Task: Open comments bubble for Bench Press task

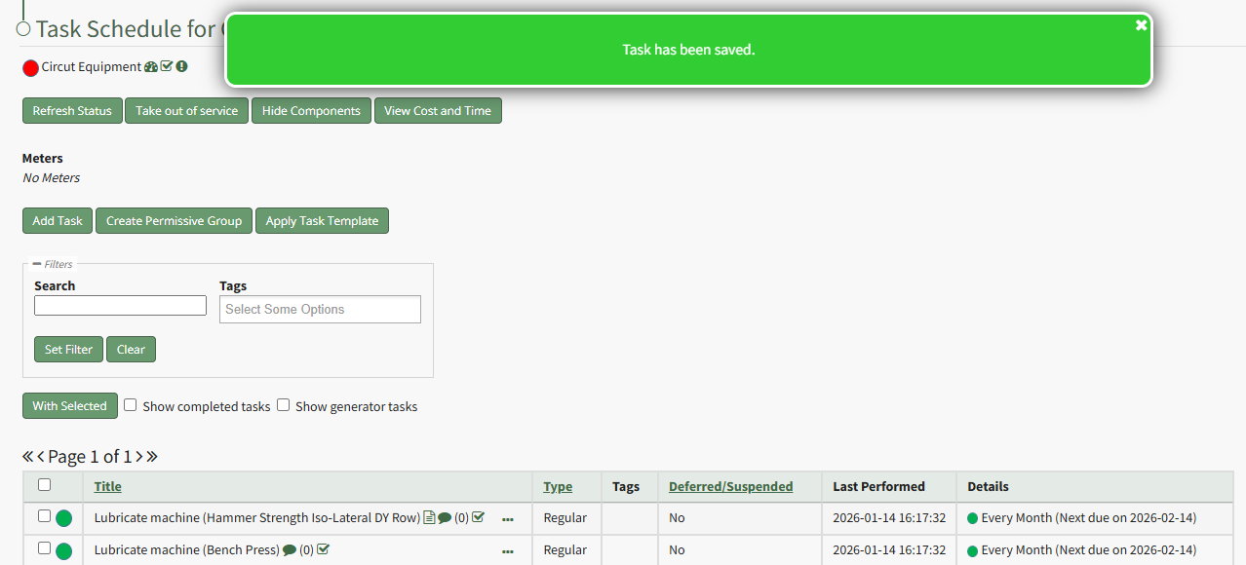Action: coord(290,550)
